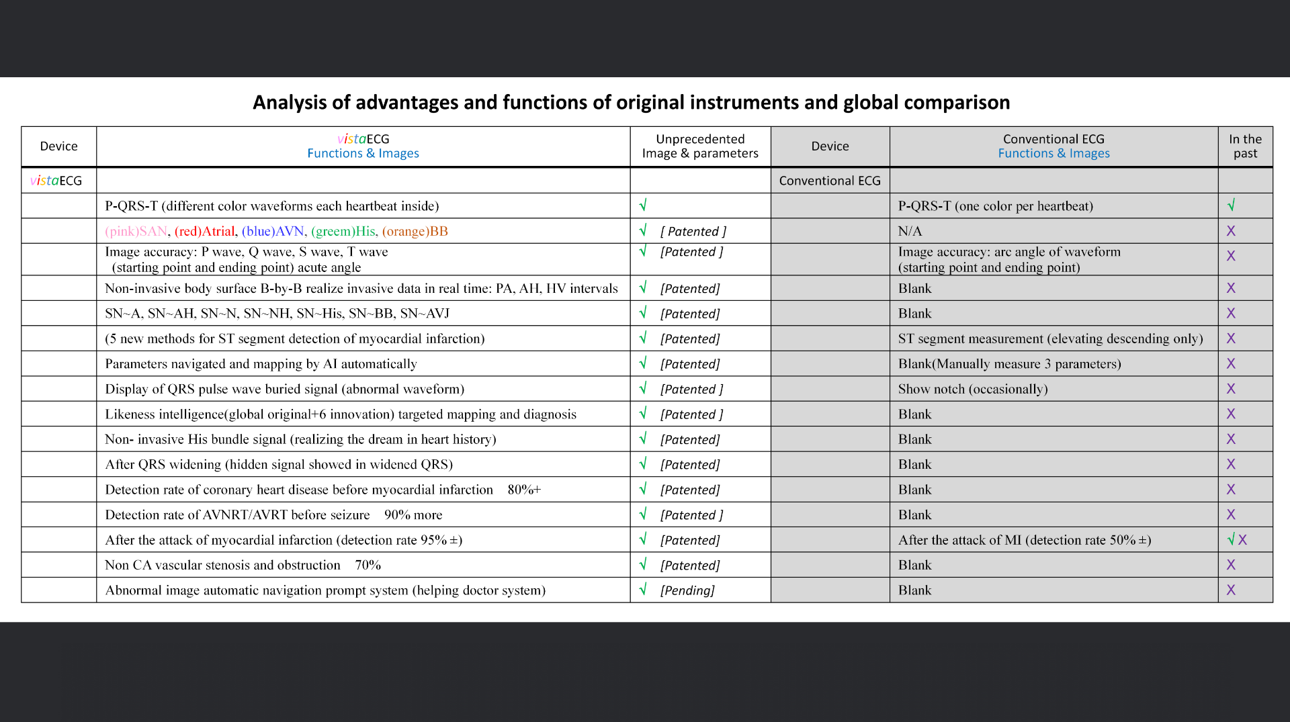The image size is (1290, 722).
Task: Click 'Blank' in the Abnormal image navigation row
Action: tap(915, 591)
